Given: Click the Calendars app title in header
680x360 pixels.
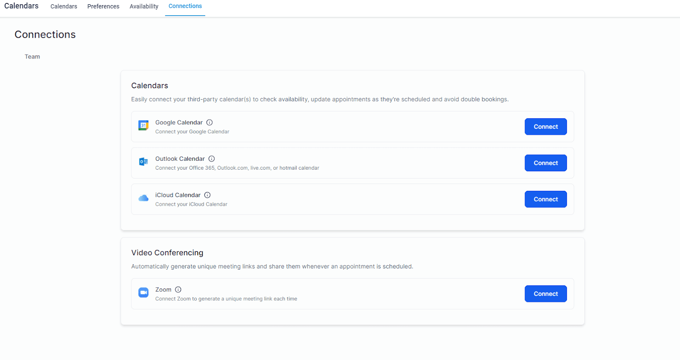Looking at the screenshot, I should tap(21, 6).
